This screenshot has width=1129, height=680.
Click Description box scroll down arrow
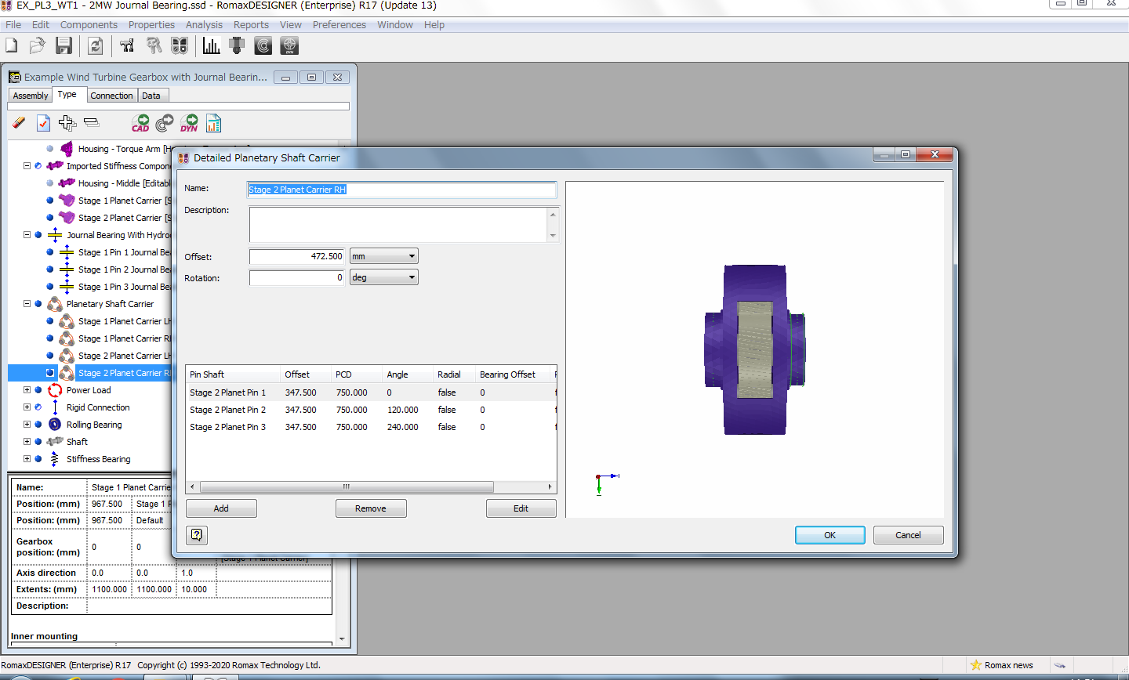click(x=553, y=236)
